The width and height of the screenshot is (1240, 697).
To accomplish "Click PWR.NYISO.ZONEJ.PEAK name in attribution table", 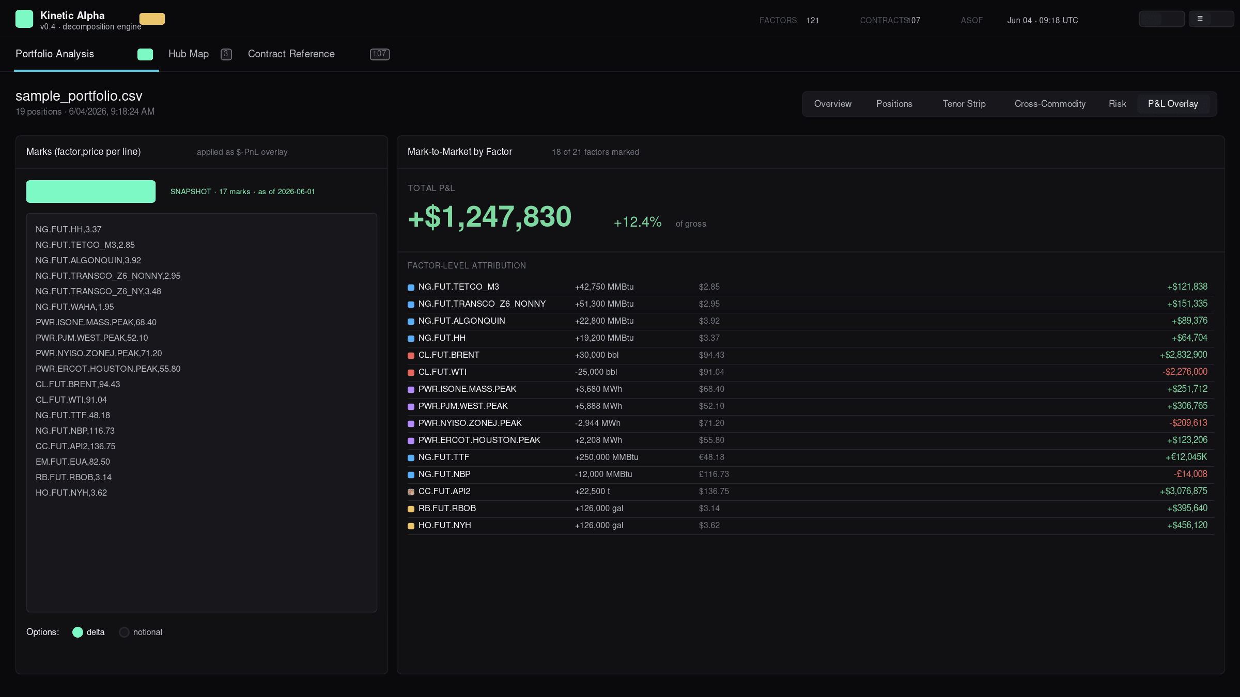I will [470, 423].
